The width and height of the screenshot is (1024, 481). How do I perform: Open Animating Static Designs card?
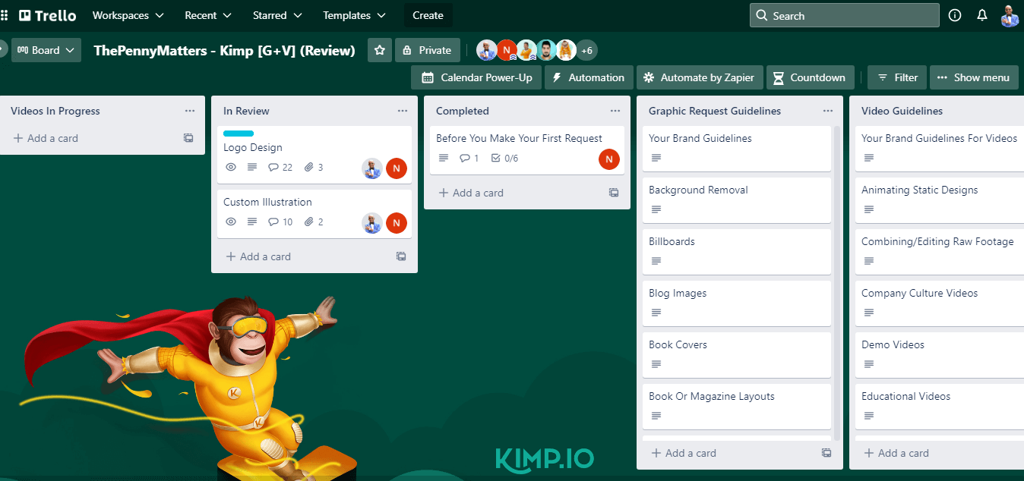pos(940,200)
